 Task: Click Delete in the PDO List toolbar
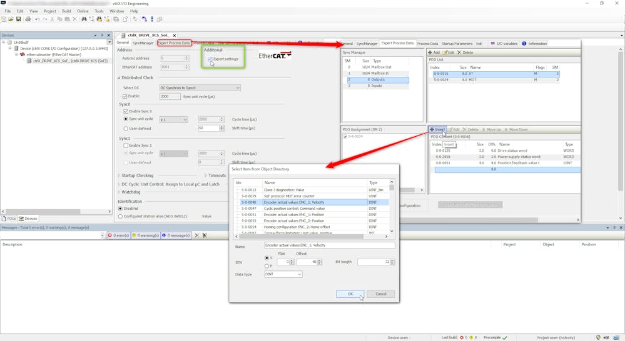tap(465, 52)
